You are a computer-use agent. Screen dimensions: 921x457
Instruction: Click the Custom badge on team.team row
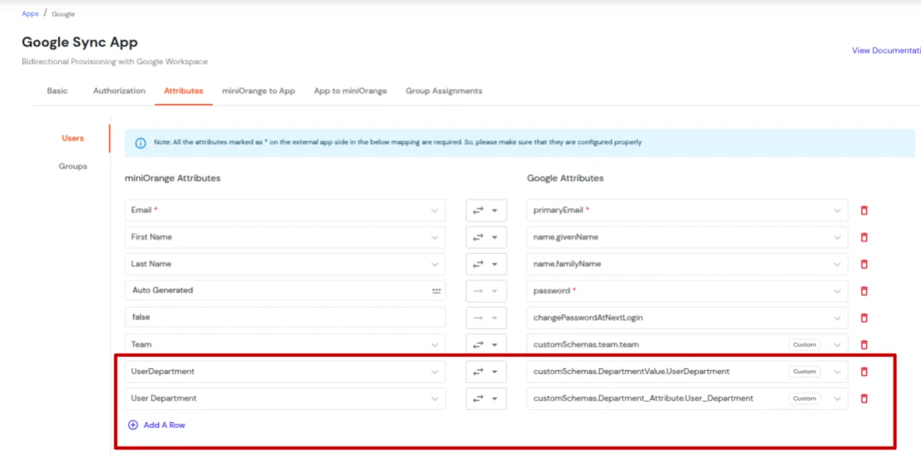pos(805,345)
